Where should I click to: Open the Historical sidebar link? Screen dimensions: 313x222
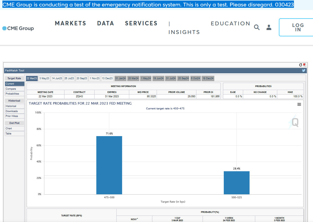(x=15, y=106)
